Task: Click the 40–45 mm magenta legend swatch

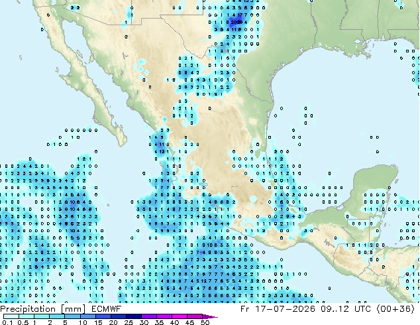Action: (x=180, y=316)
